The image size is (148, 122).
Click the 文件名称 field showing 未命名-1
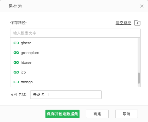[x=66, y=95]
